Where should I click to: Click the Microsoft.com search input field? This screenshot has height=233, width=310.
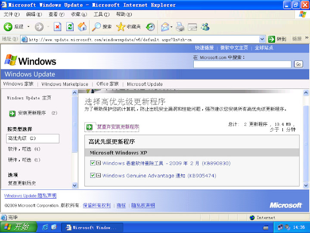242,64
